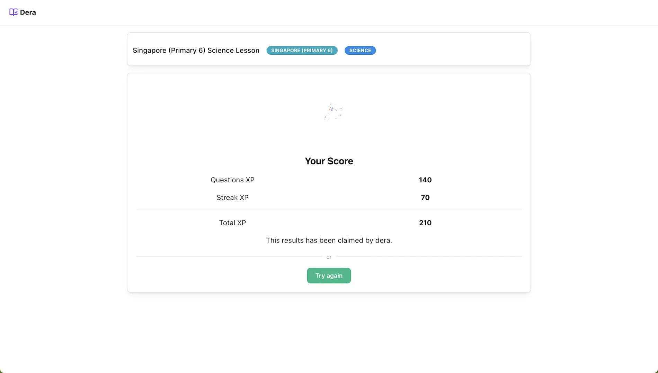658x373 pixels.
Task: Click the confetti celebration graphic
Action: (x=333, y=111)
